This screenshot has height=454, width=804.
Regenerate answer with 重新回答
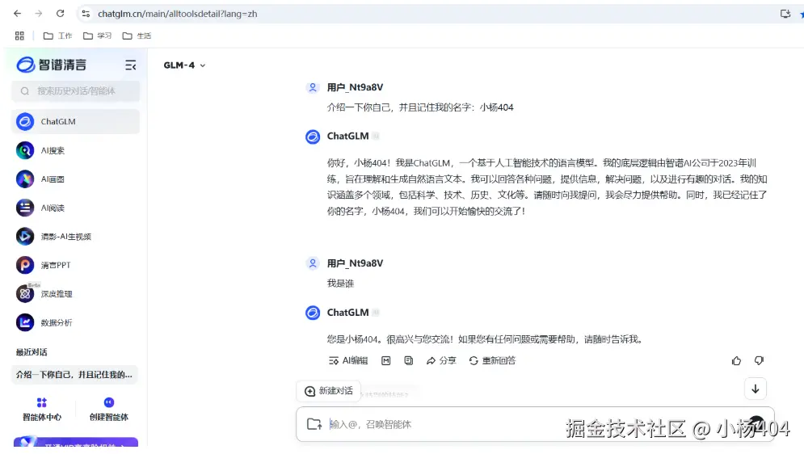pyautogui.click(x=492, y=361)
